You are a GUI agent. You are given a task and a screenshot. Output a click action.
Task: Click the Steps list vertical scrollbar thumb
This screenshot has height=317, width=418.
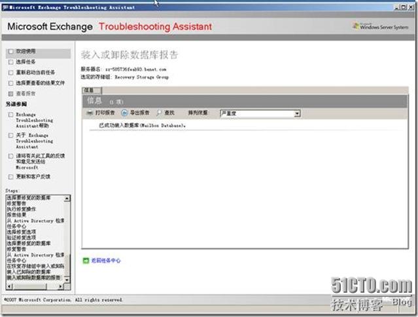(x=67, y=264)
